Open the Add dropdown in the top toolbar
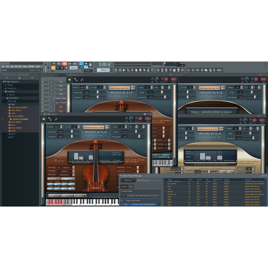The image size is (268, 268). 219,70
